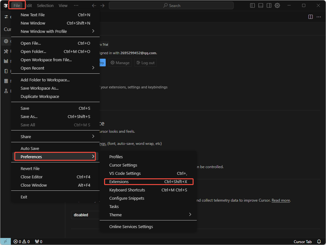Choose Add Folder to Workspace...

pos(55,80)
